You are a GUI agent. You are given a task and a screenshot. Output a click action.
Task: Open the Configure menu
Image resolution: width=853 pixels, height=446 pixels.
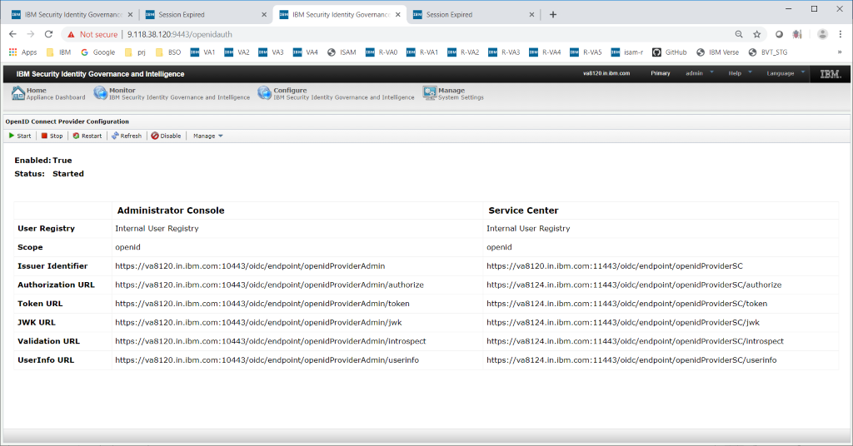tap(337, 93)
